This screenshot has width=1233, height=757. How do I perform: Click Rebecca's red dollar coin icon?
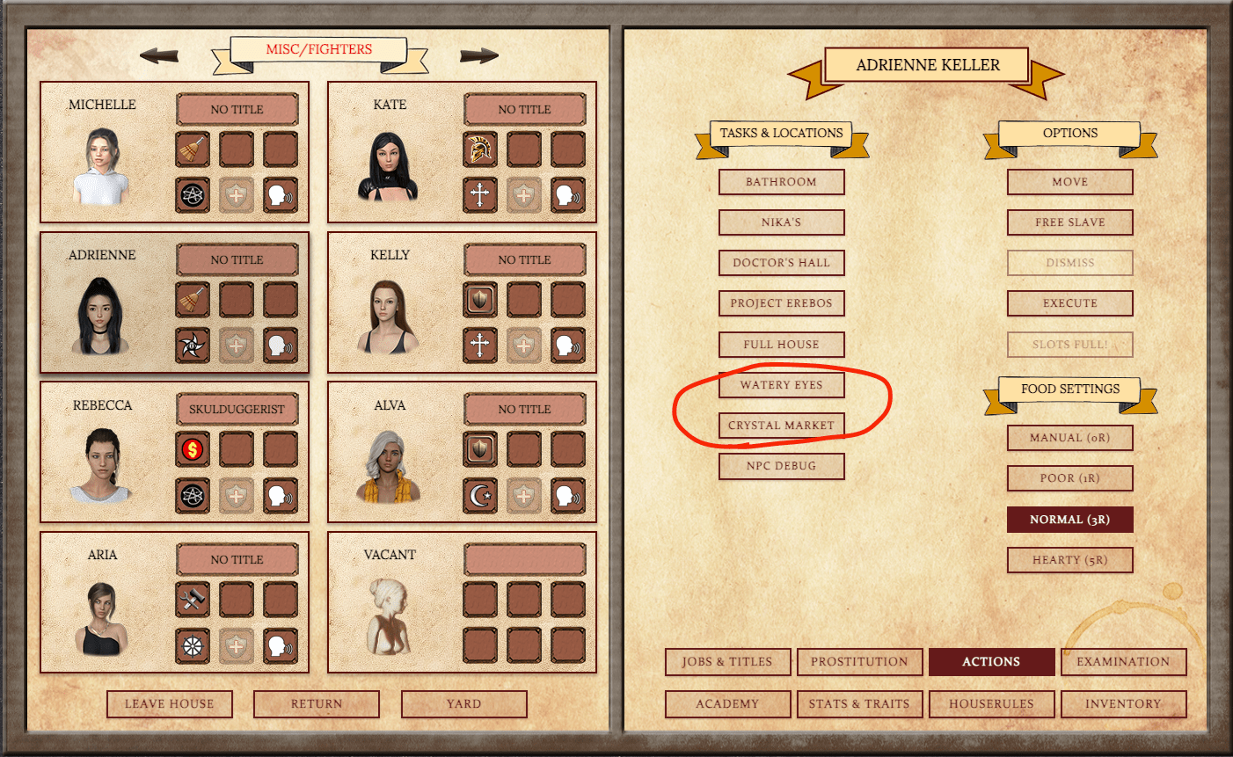point(193,449)
